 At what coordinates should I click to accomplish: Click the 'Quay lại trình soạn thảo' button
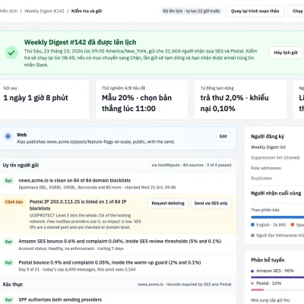(255, 11)
